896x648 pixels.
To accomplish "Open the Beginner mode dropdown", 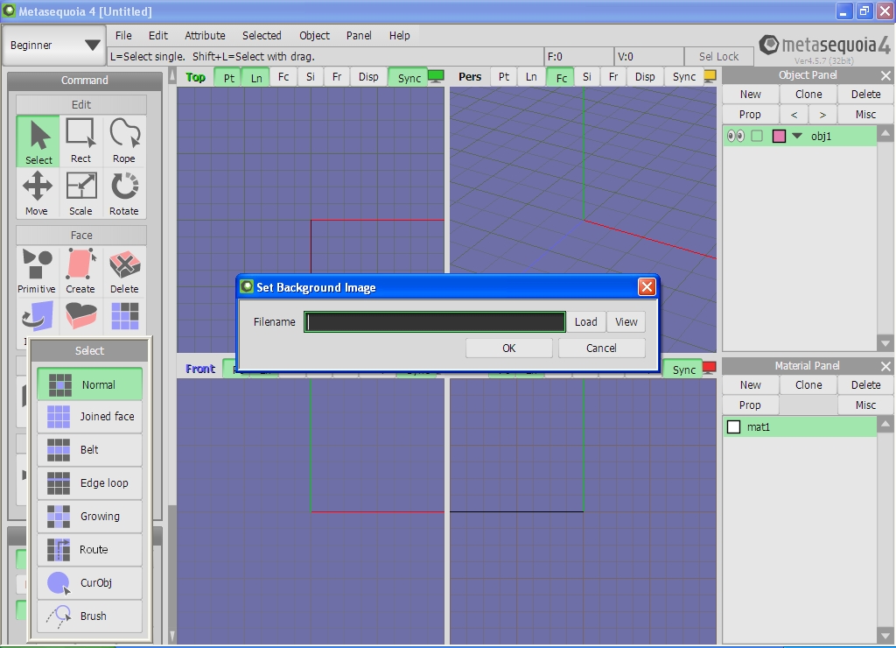I will coord(55,46).
